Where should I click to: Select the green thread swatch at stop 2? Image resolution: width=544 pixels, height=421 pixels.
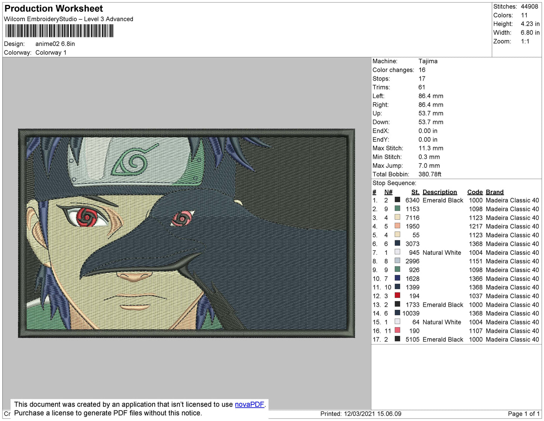point(398,209)
